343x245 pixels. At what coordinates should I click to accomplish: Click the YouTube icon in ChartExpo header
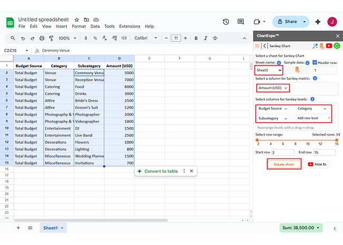pyautogui.click(x=329, y=46)
